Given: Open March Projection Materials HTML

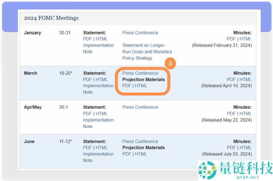Looking at the screenshot, I should click(x=141, y=86).
